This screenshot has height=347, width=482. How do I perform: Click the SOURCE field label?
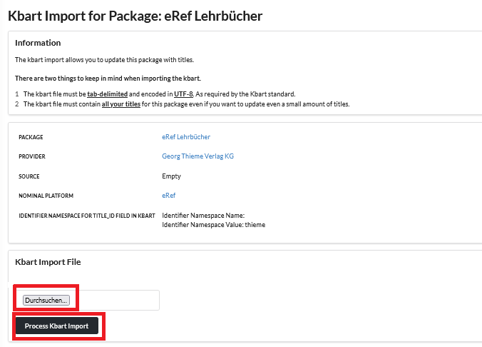click(29, 176)
